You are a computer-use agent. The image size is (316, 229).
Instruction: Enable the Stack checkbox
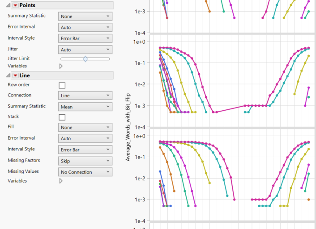pyautogui.click(x=62, y=117)
